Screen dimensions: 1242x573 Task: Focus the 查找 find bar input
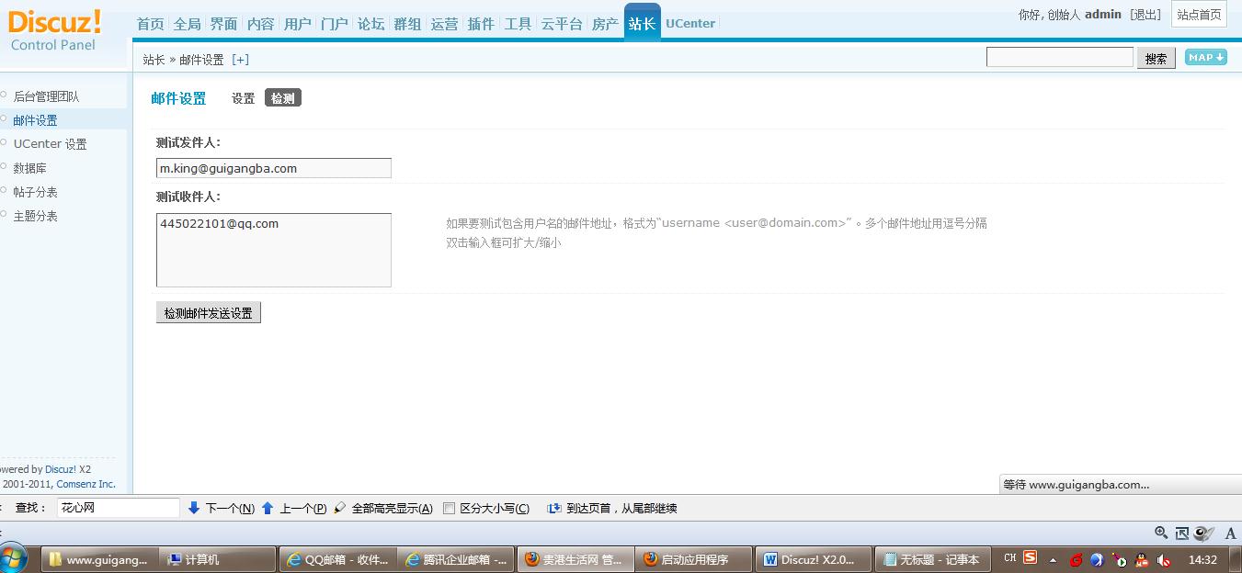pos(119,508)
